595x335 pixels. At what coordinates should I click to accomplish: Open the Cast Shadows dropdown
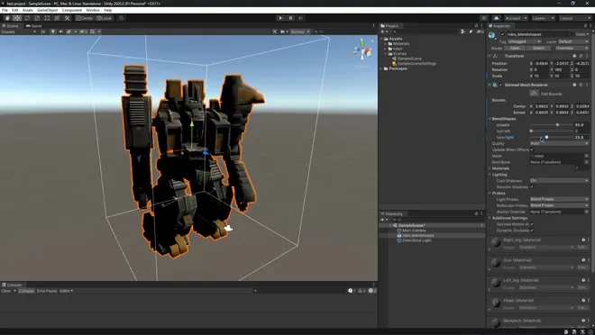coord(559,181)
